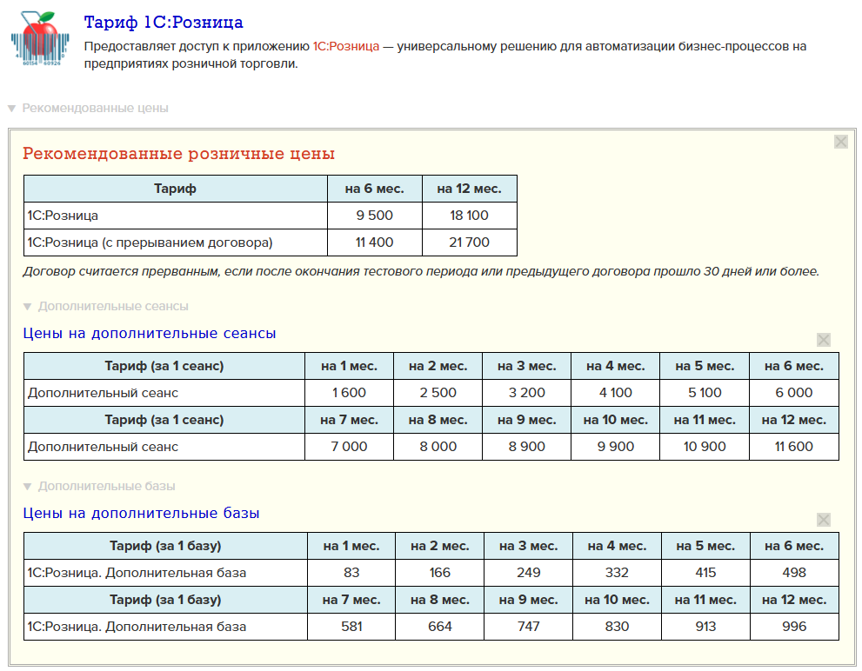Select the 747 additional base price
The image size is (862, 671).
(528, 627)
